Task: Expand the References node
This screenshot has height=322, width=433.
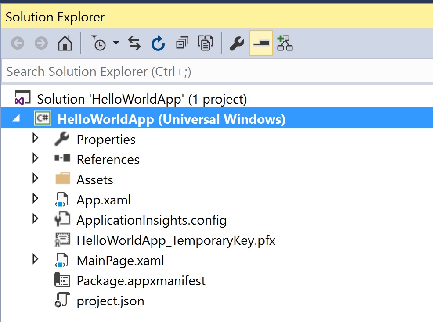Action: [x=35, y=158]
